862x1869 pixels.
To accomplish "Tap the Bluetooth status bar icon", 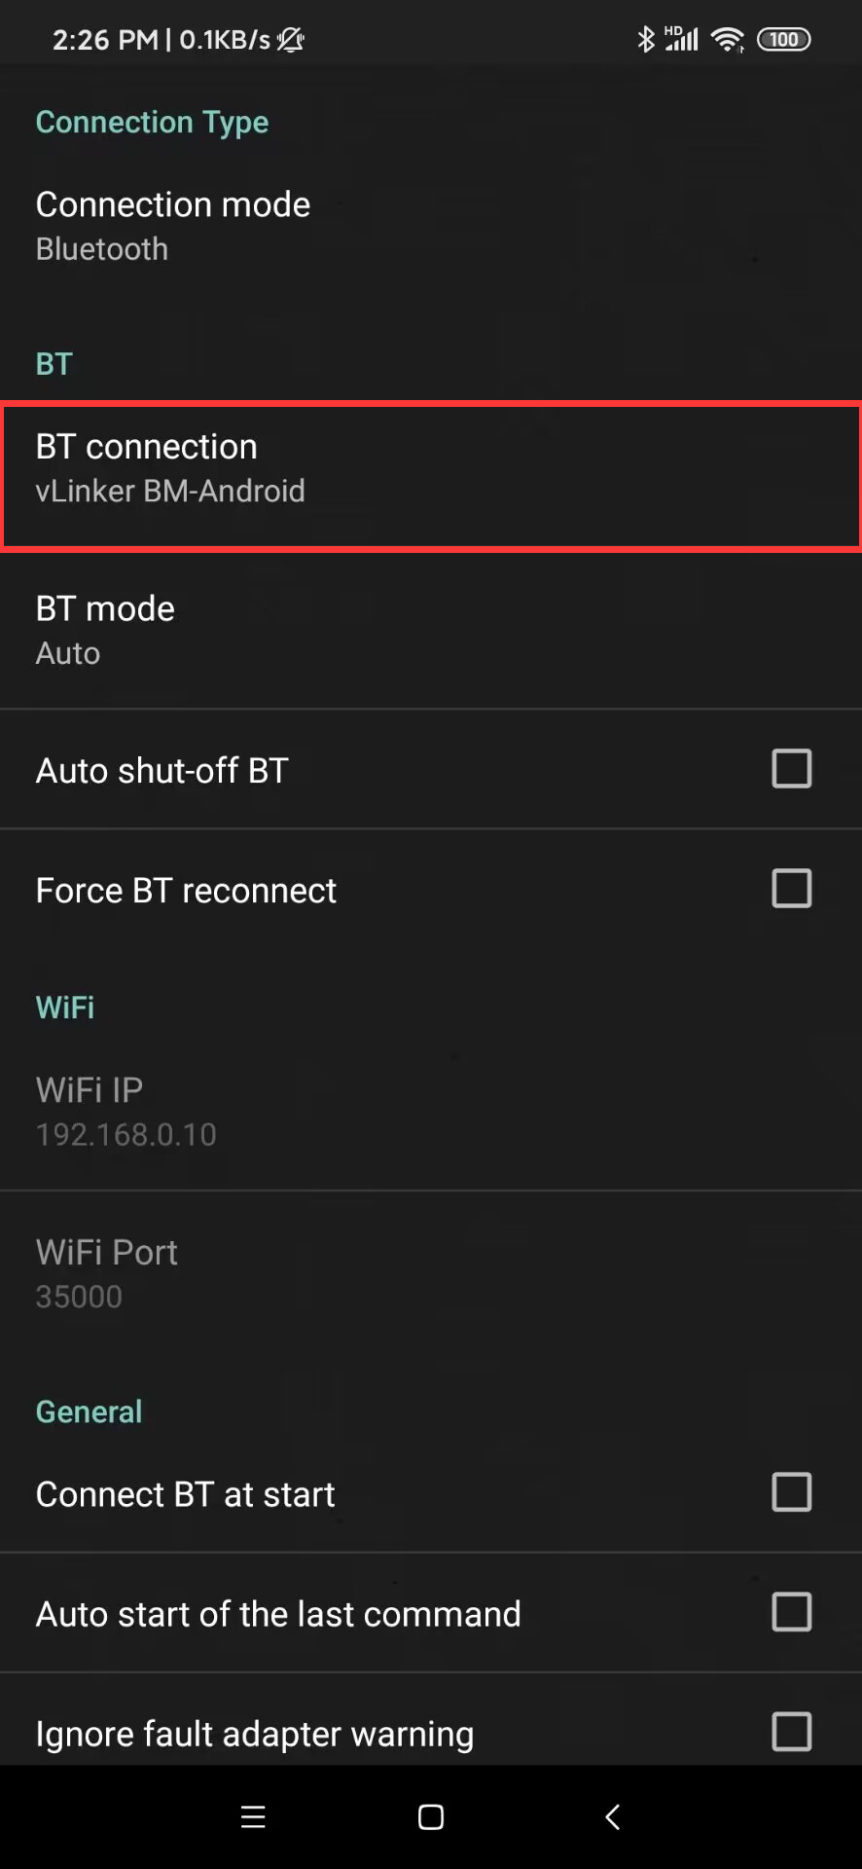I will [x=645, y=39].
